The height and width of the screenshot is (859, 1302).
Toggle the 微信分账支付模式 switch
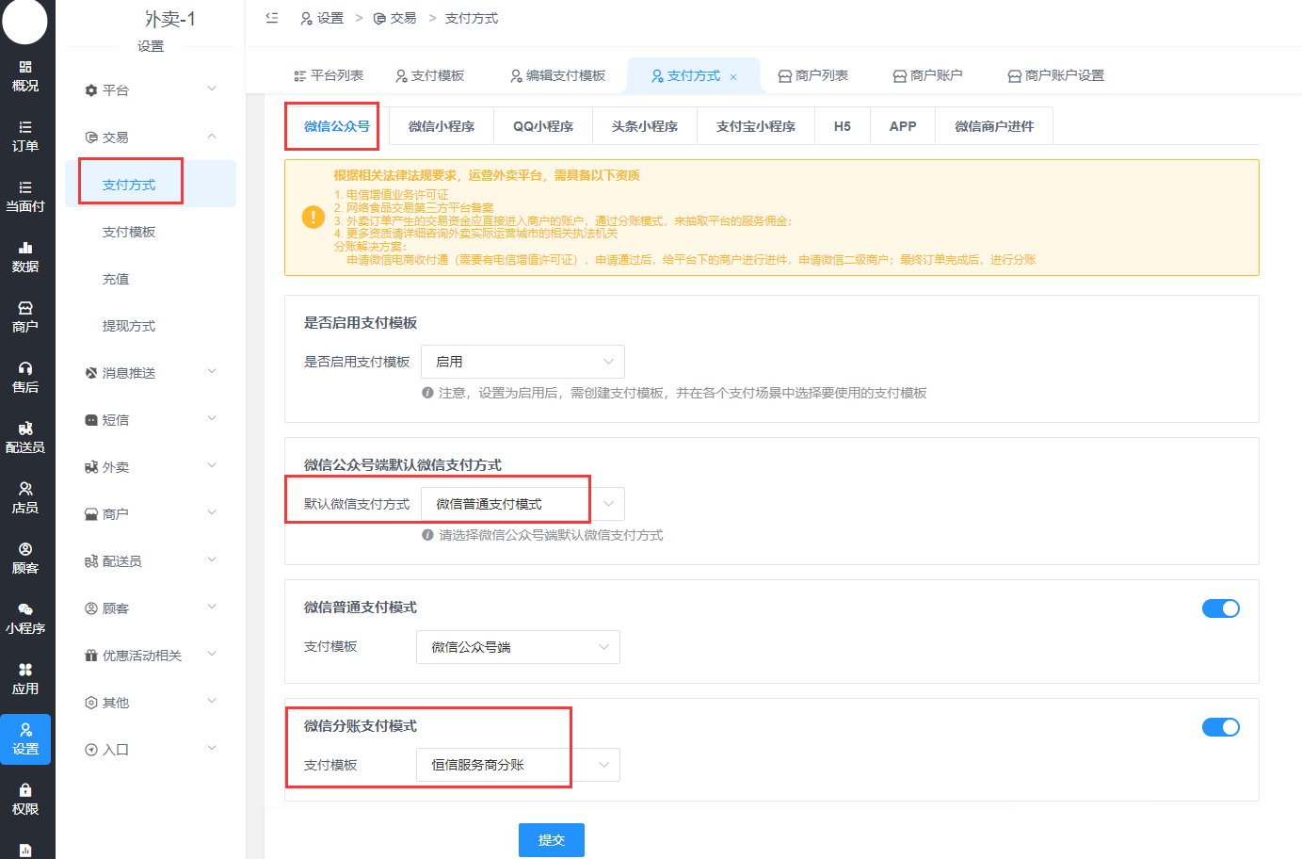click(x=1221, y=727)
